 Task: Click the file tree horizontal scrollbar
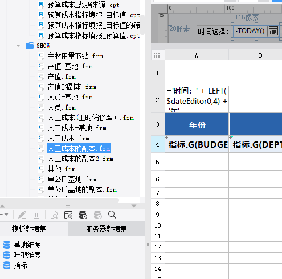coord(59,200)
